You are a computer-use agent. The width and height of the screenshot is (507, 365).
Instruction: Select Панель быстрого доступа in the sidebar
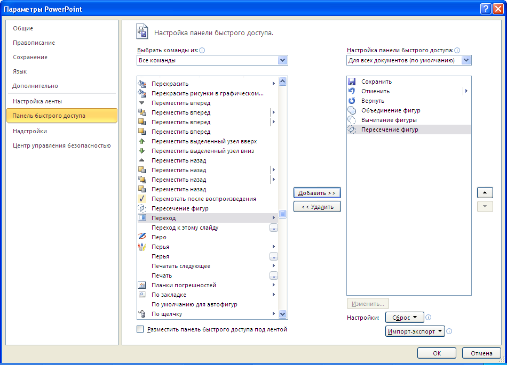coord(62,116)
